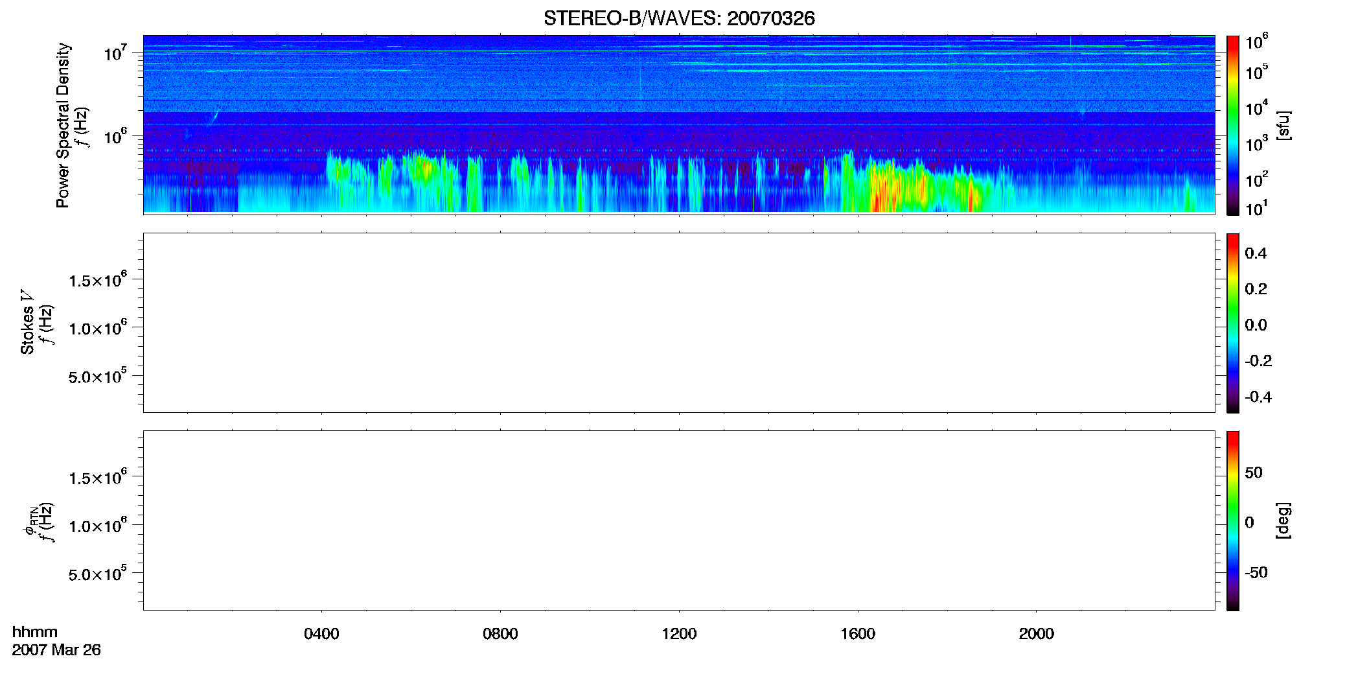Click the STEREO-B/WAVES: 20070326 title
This screenshot has height=700, width=1358.
pyautogui.click(x=679, y=18)
